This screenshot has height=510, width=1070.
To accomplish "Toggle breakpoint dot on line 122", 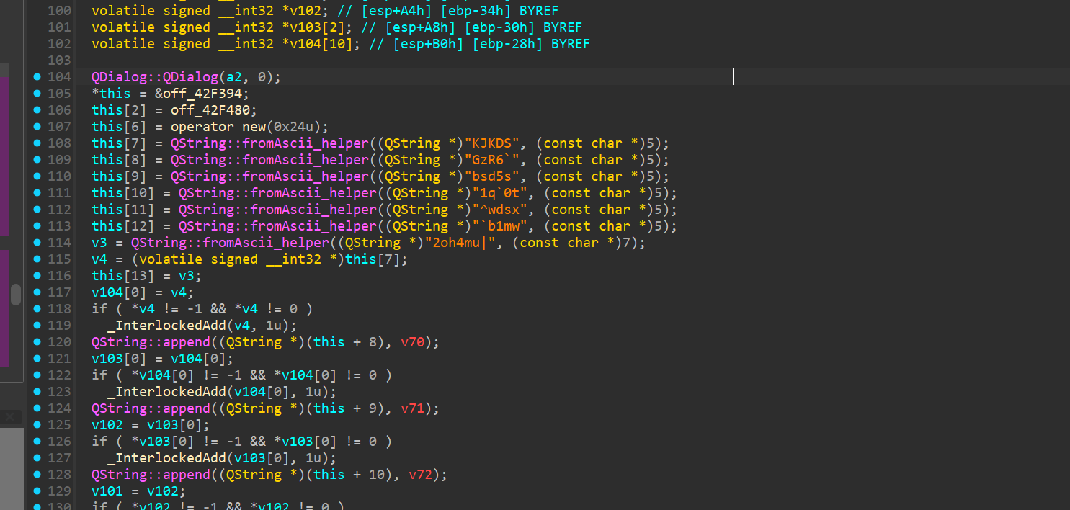I will pyautogui.click(x=37, y=375).
